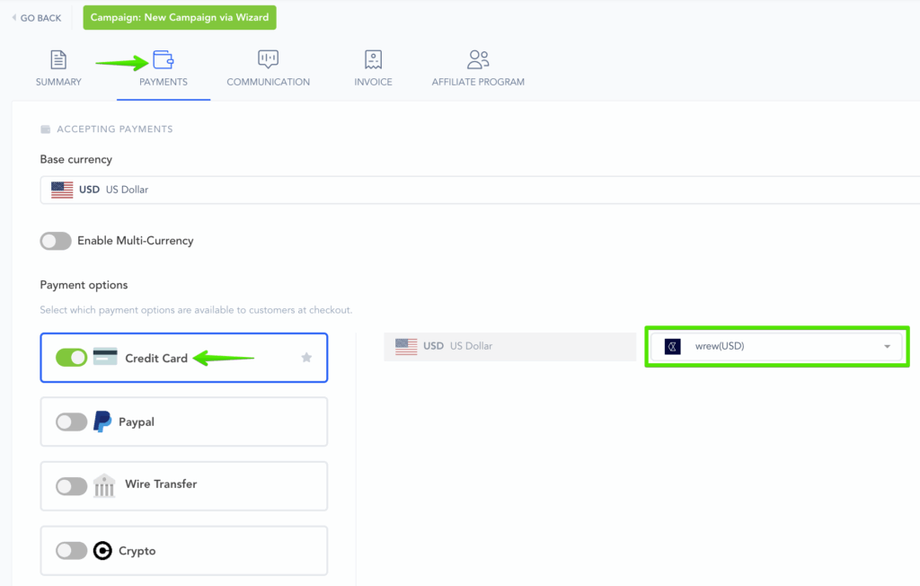Open the Affiliate Program tab label

(x=478, y=82)
